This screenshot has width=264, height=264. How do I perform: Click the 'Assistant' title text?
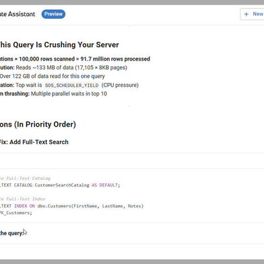pyautogui.click(x=22, y=14)
